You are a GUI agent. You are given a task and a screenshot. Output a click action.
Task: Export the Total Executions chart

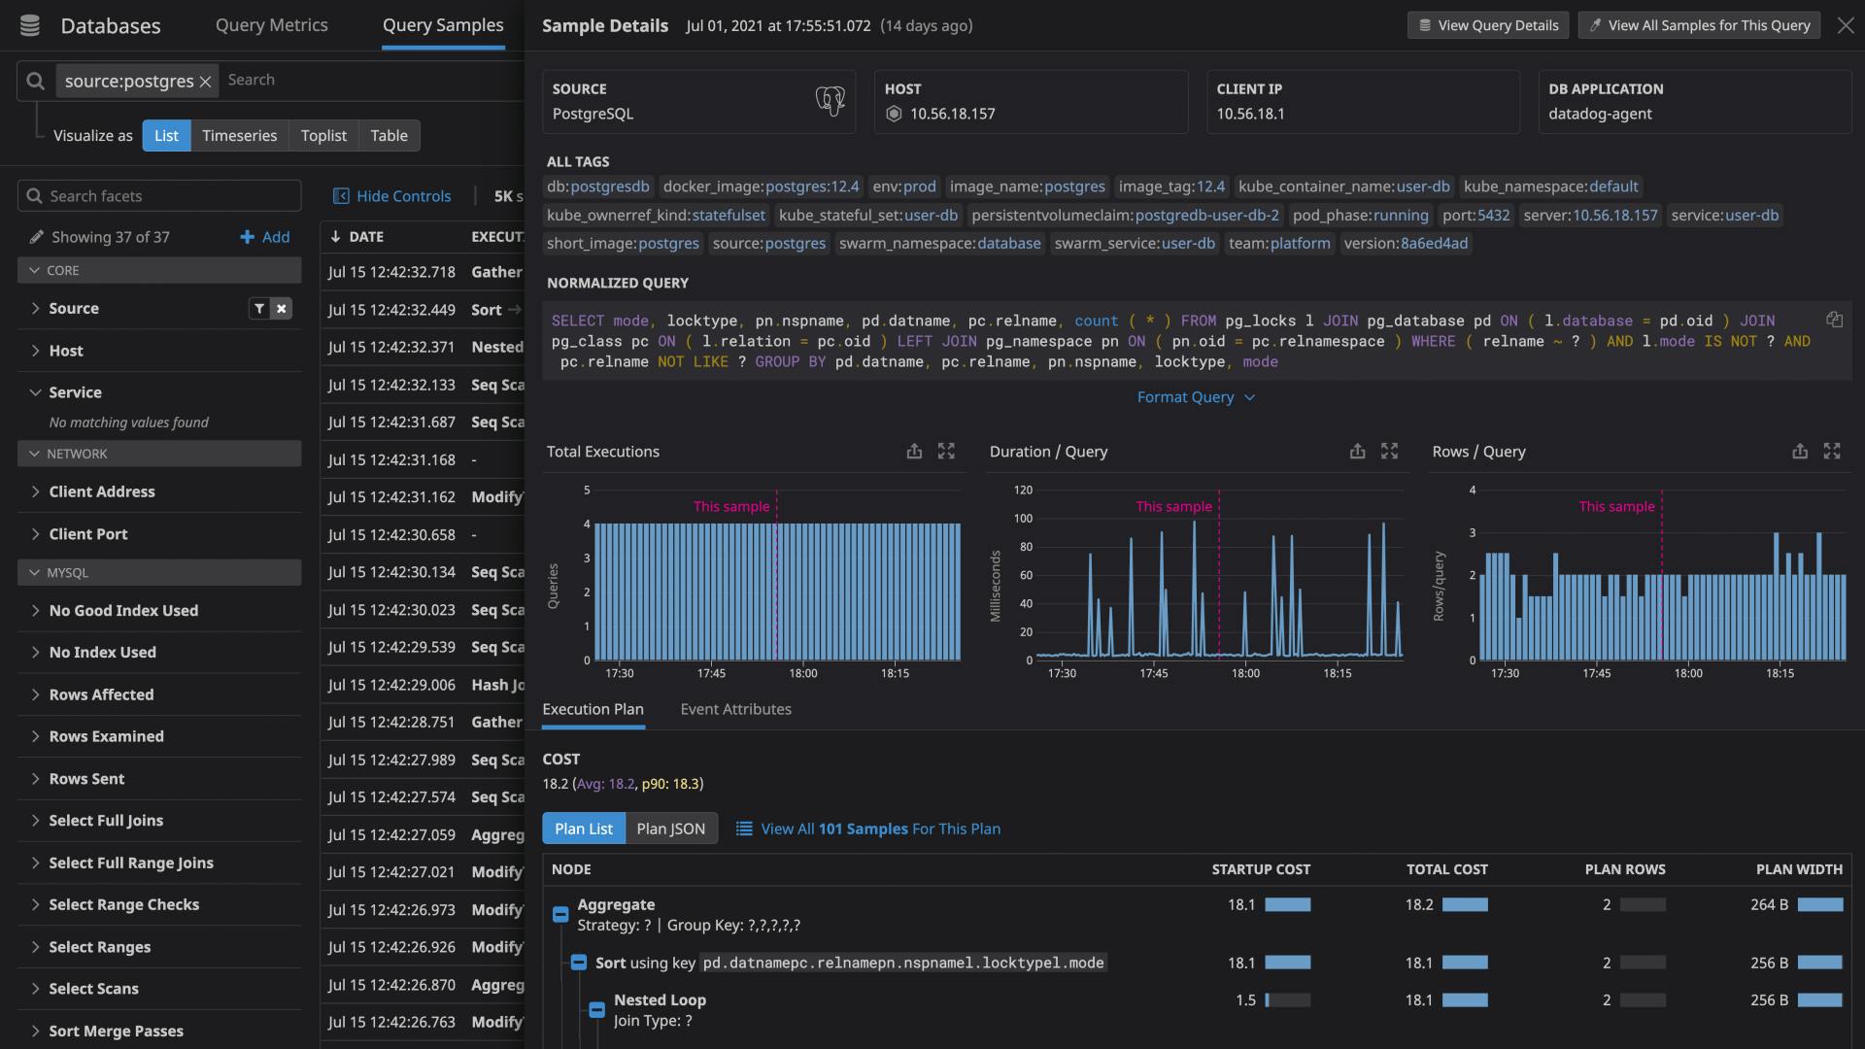913,451
